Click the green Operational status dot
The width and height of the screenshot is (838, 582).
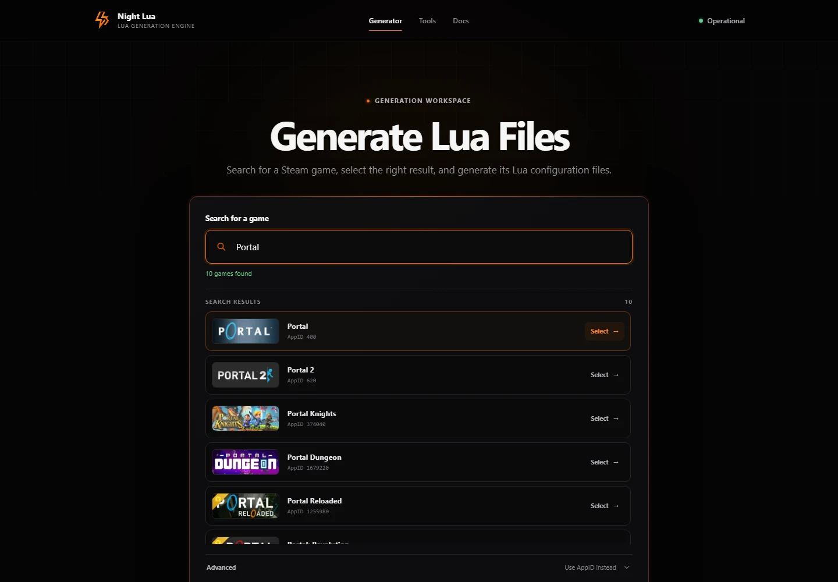click(701, 21)
